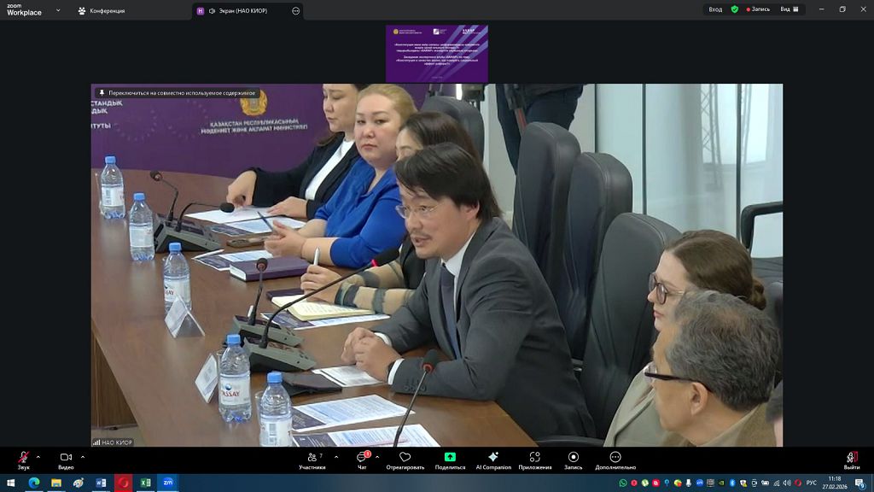Expand the audio options arrow beside Звук

tap(38, 457)
